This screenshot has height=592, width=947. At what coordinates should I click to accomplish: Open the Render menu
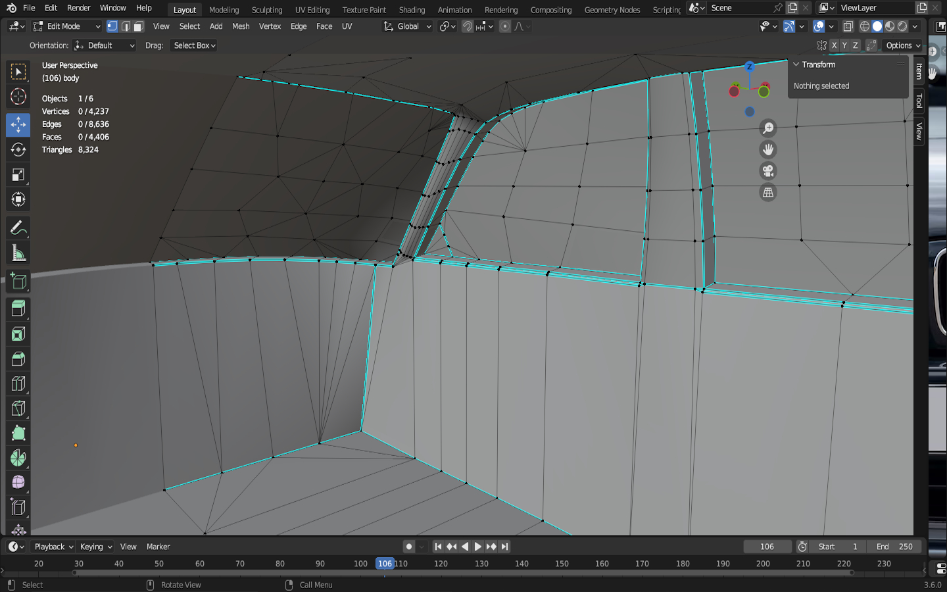pos(78,8)
